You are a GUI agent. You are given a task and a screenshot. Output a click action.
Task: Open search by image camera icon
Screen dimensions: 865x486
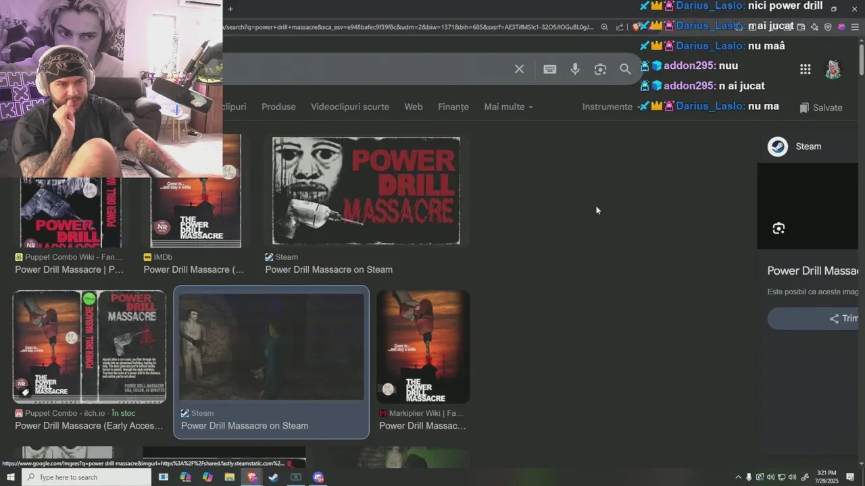[x=600, y=69]
